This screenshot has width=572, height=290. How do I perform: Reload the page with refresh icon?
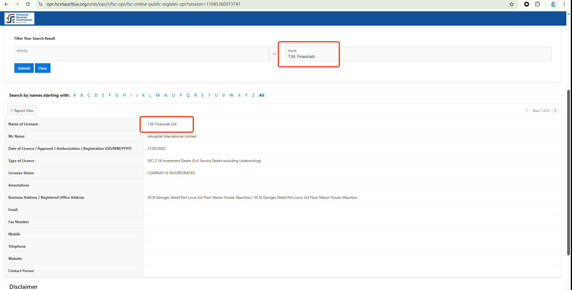[28, 4]
